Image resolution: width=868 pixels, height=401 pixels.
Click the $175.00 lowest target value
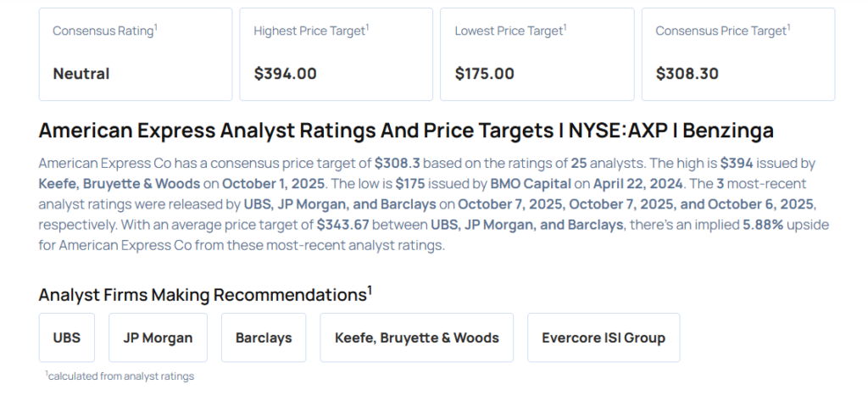(x=484, y=74)
